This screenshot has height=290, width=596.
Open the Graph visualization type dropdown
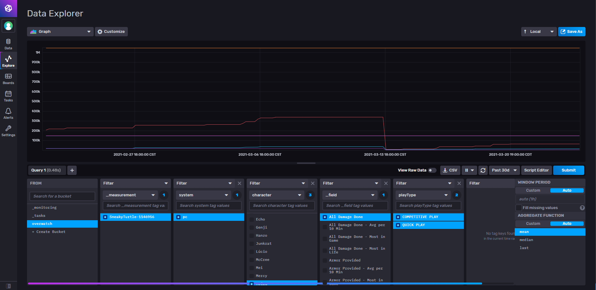pyautogui.click(x=60, y=32)
